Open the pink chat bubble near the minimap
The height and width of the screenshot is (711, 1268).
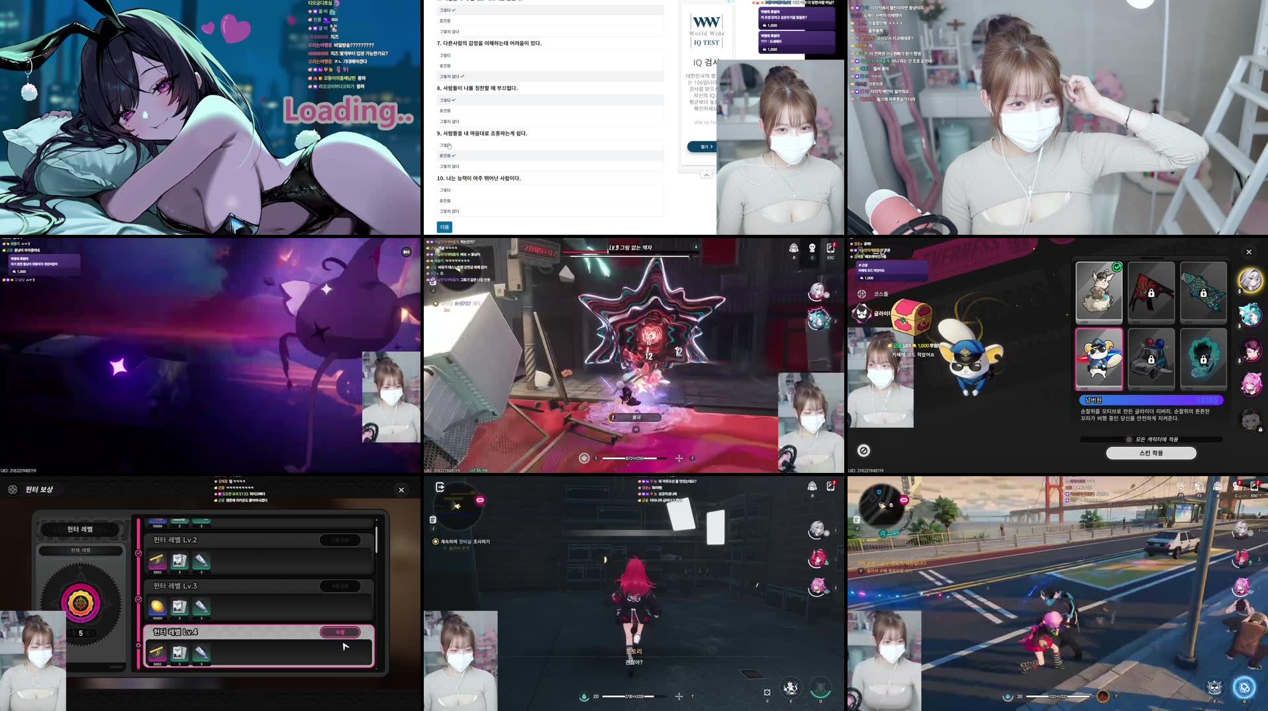480,500
